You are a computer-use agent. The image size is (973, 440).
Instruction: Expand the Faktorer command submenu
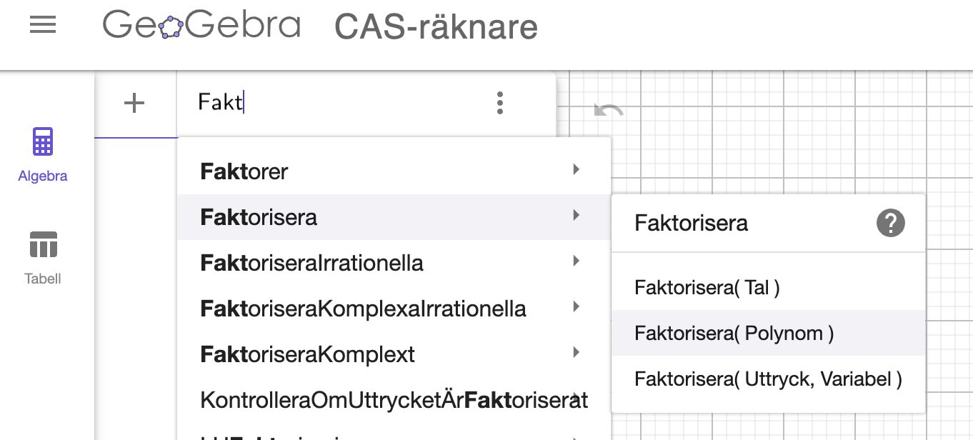(x=576, y=170)
